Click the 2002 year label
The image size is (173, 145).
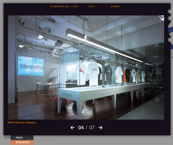(x=91, y=7)
